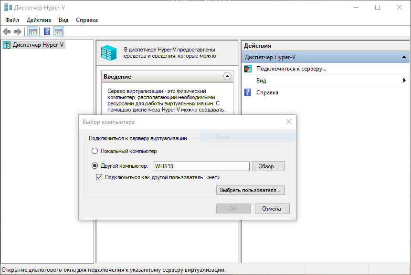
Task: Open help via blue question-mark toolbar icon
Action: (47, 31)
